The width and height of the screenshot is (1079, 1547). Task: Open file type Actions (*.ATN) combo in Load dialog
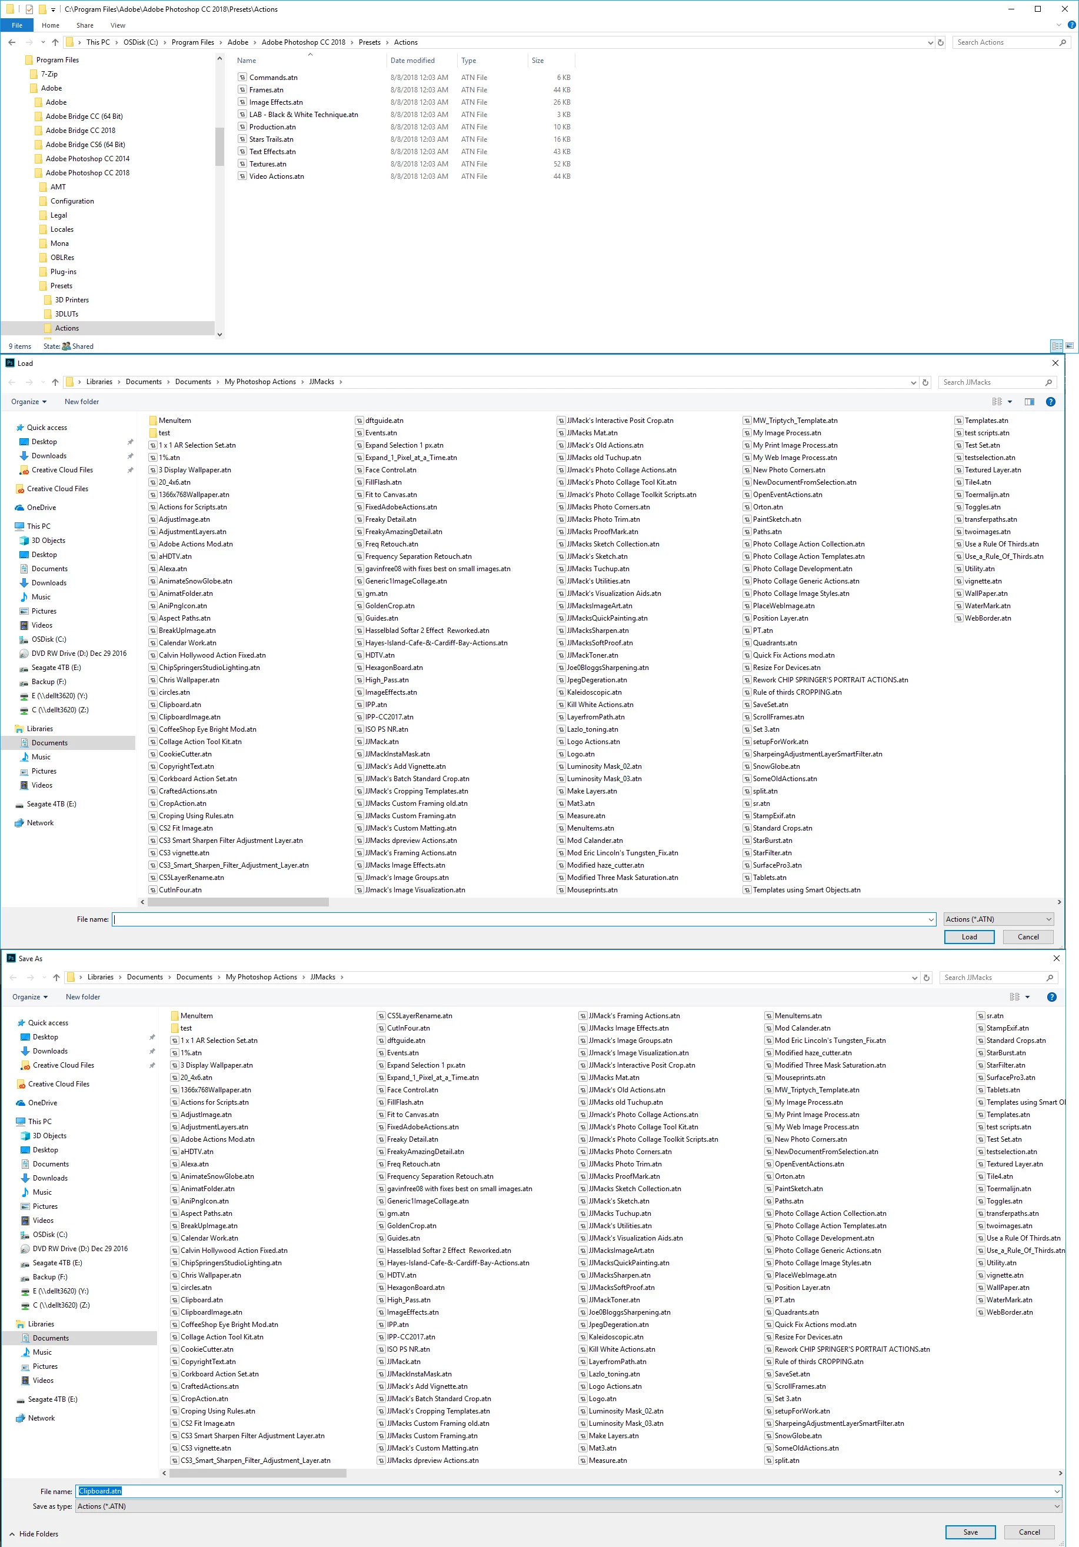click(998, 919)
